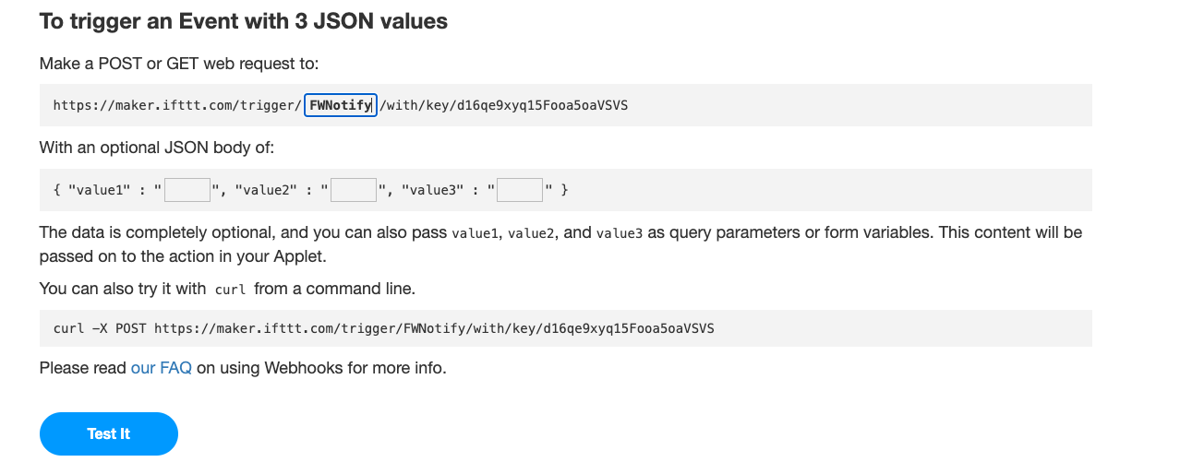Click the 'With an optional JSON body of' text

click(x=157, y=148)
